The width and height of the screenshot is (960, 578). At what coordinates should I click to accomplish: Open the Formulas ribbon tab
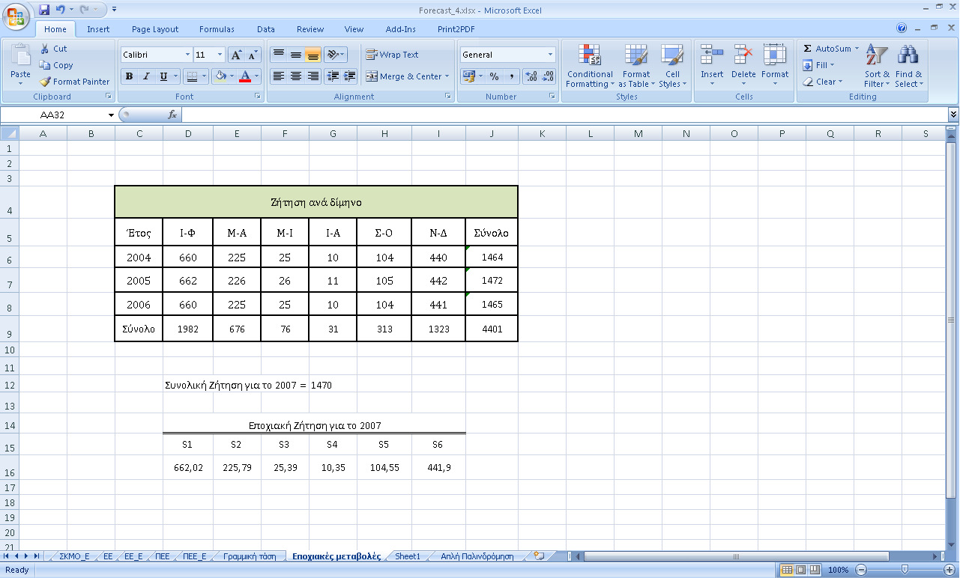coord(217,29)
